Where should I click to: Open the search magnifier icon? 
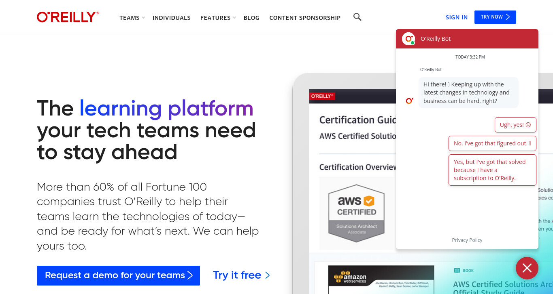coord(357,17)
